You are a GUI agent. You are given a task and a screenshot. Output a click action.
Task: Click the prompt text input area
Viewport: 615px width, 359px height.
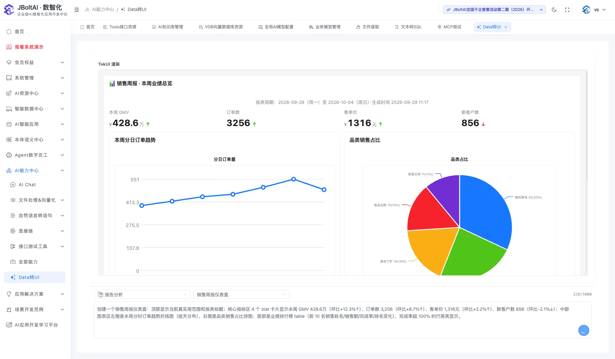point(343,320)
